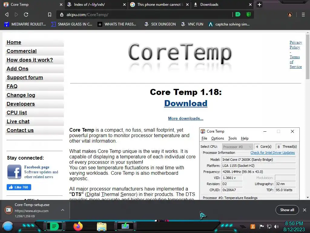
Task: Bookmark this page with the bookmark icon
Action: 50,15
